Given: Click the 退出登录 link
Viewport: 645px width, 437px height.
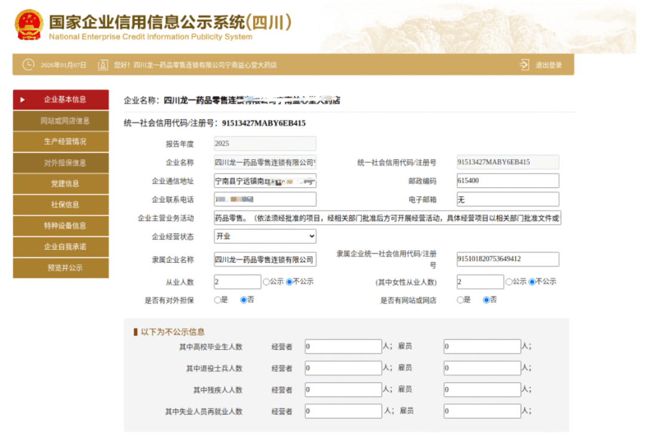Looking at the screenshot, I should pos(547,64).
